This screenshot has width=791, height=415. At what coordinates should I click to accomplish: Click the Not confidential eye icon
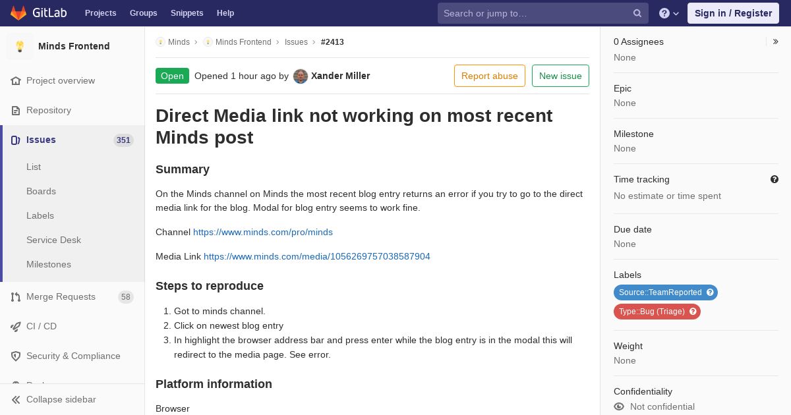click(619, 406)
